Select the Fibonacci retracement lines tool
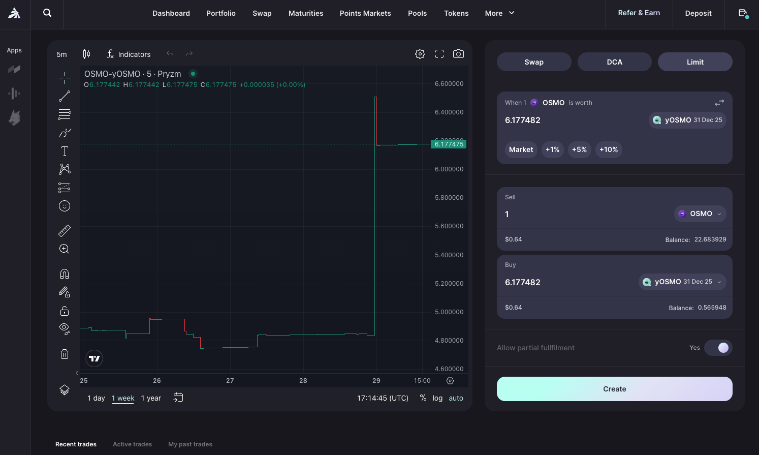Image resolution: width=759 pixels, height=455 pixels. 65,114
